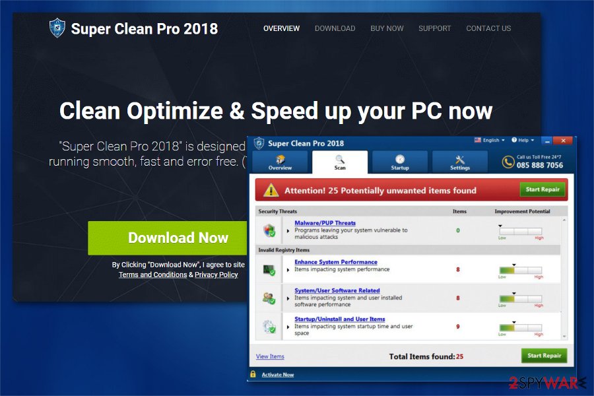
Task: Click the shield icon in app title bar
Action: (259, 143)
